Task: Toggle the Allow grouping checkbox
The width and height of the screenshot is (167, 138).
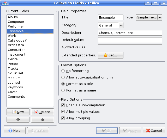Action: pyautogui.click(x=63, y=118)
